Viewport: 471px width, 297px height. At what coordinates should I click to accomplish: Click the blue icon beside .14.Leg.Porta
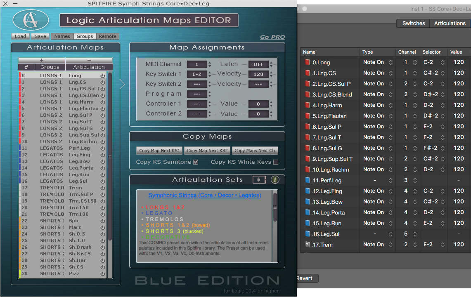(x=307, y=212)
